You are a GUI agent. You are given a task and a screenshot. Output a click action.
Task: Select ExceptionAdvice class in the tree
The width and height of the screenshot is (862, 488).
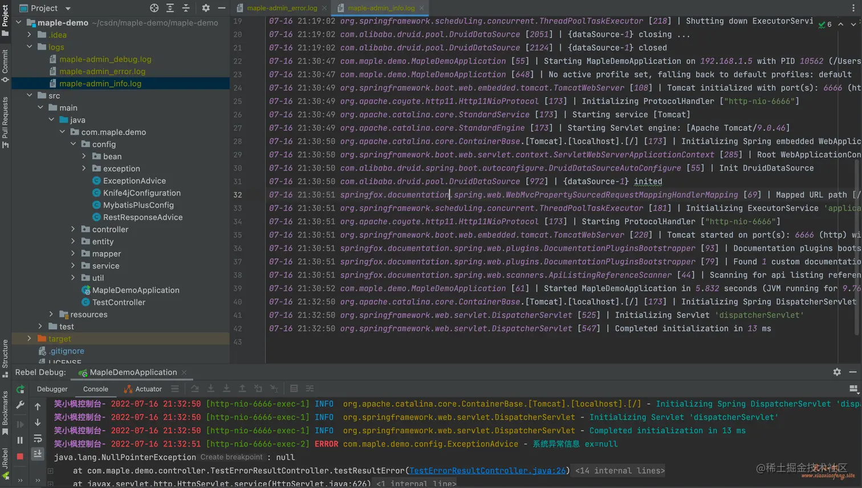pos(135,181)
